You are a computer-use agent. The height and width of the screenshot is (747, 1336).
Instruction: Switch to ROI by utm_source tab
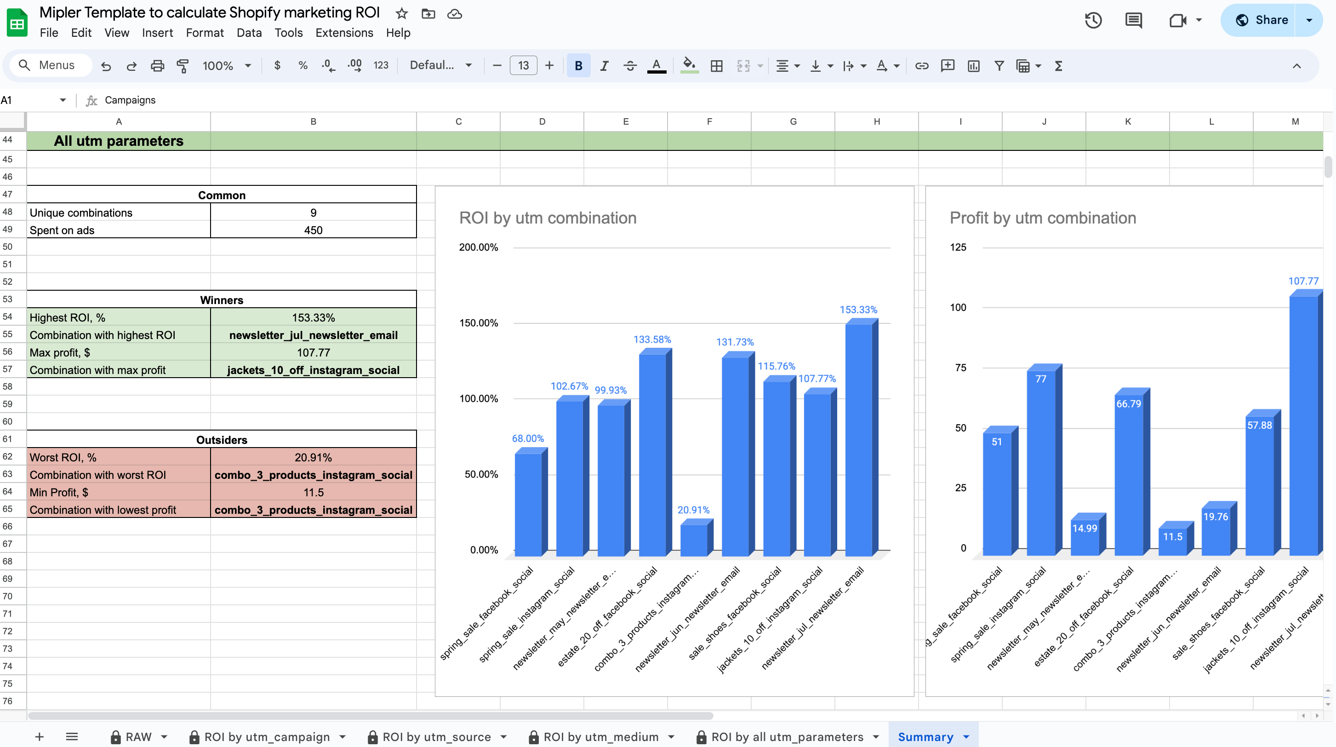coord(436,736)
